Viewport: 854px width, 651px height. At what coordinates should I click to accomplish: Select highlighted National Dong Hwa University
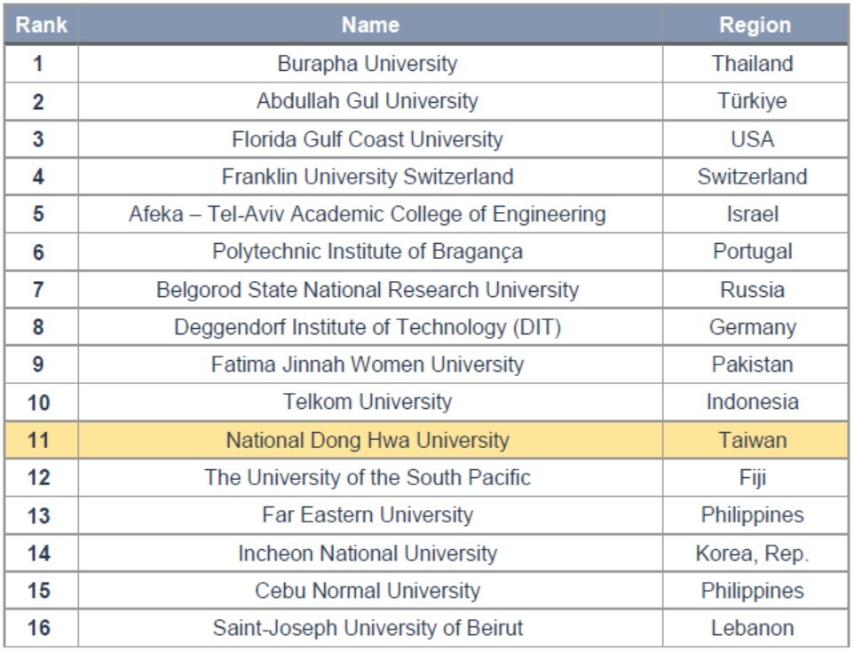(x=368, y=440)
